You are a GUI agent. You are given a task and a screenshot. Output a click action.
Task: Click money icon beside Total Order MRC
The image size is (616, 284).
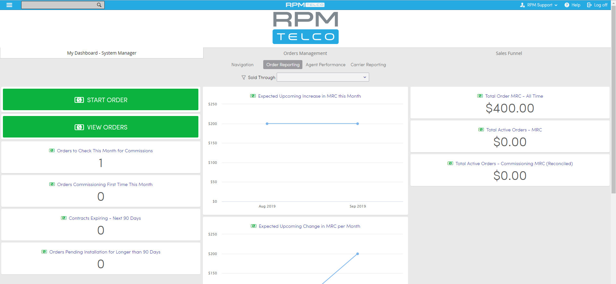pyautogui.click(x=480, y=96)
